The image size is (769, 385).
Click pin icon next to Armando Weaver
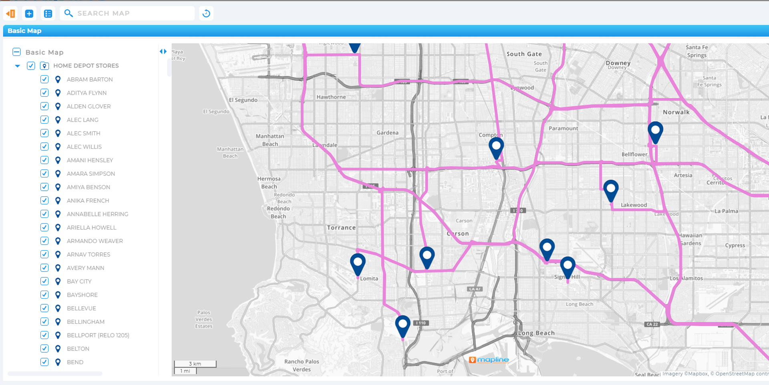point(58,241)
